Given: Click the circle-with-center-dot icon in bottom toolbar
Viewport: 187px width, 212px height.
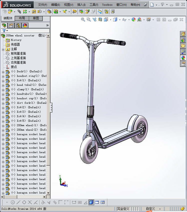Looking at the screenshot, I should pyautogui.click(x=12, y=203).
